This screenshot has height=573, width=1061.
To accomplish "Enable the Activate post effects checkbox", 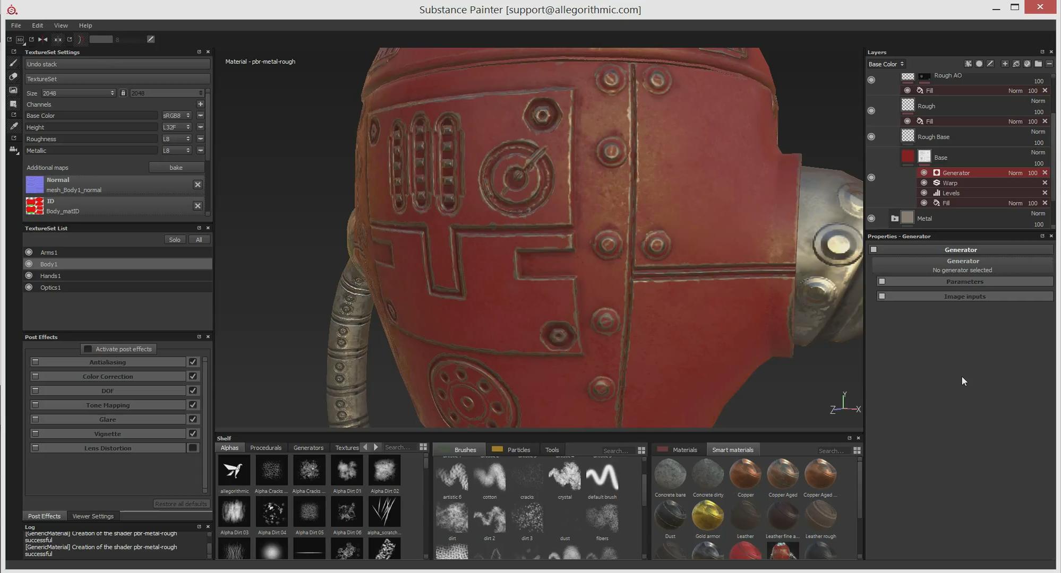I will [88, 349].
